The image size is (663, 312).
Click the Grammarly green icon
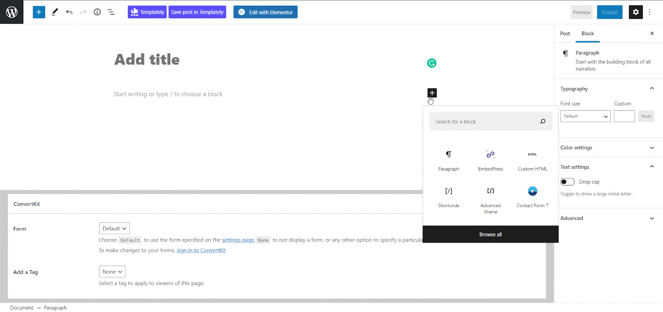(432, 63)
